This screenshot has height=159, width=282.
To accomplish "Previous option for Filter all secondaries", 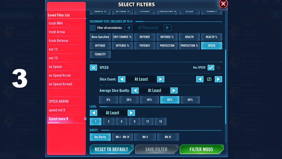I will tap(128, 28).
